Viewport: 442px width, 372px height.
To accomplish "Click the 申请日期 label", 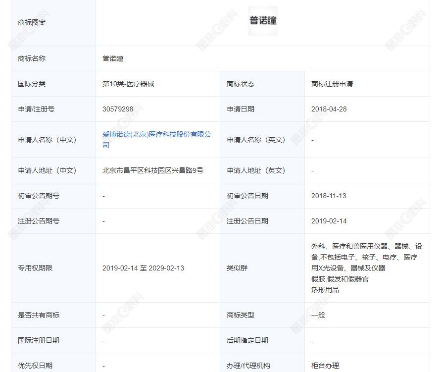I will click(241, 109).
